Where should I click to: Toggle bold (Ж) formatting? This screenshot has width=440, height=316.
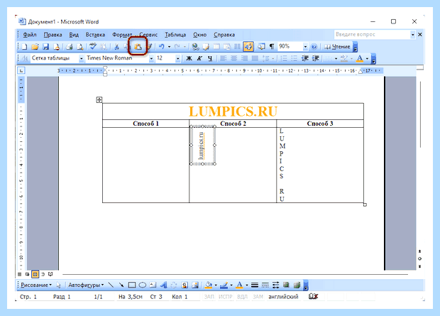click(x=189, y=58)
